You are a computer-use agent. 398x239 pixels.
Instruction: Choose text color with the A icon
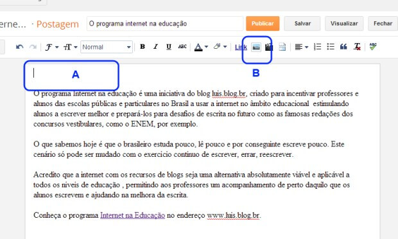198,47
